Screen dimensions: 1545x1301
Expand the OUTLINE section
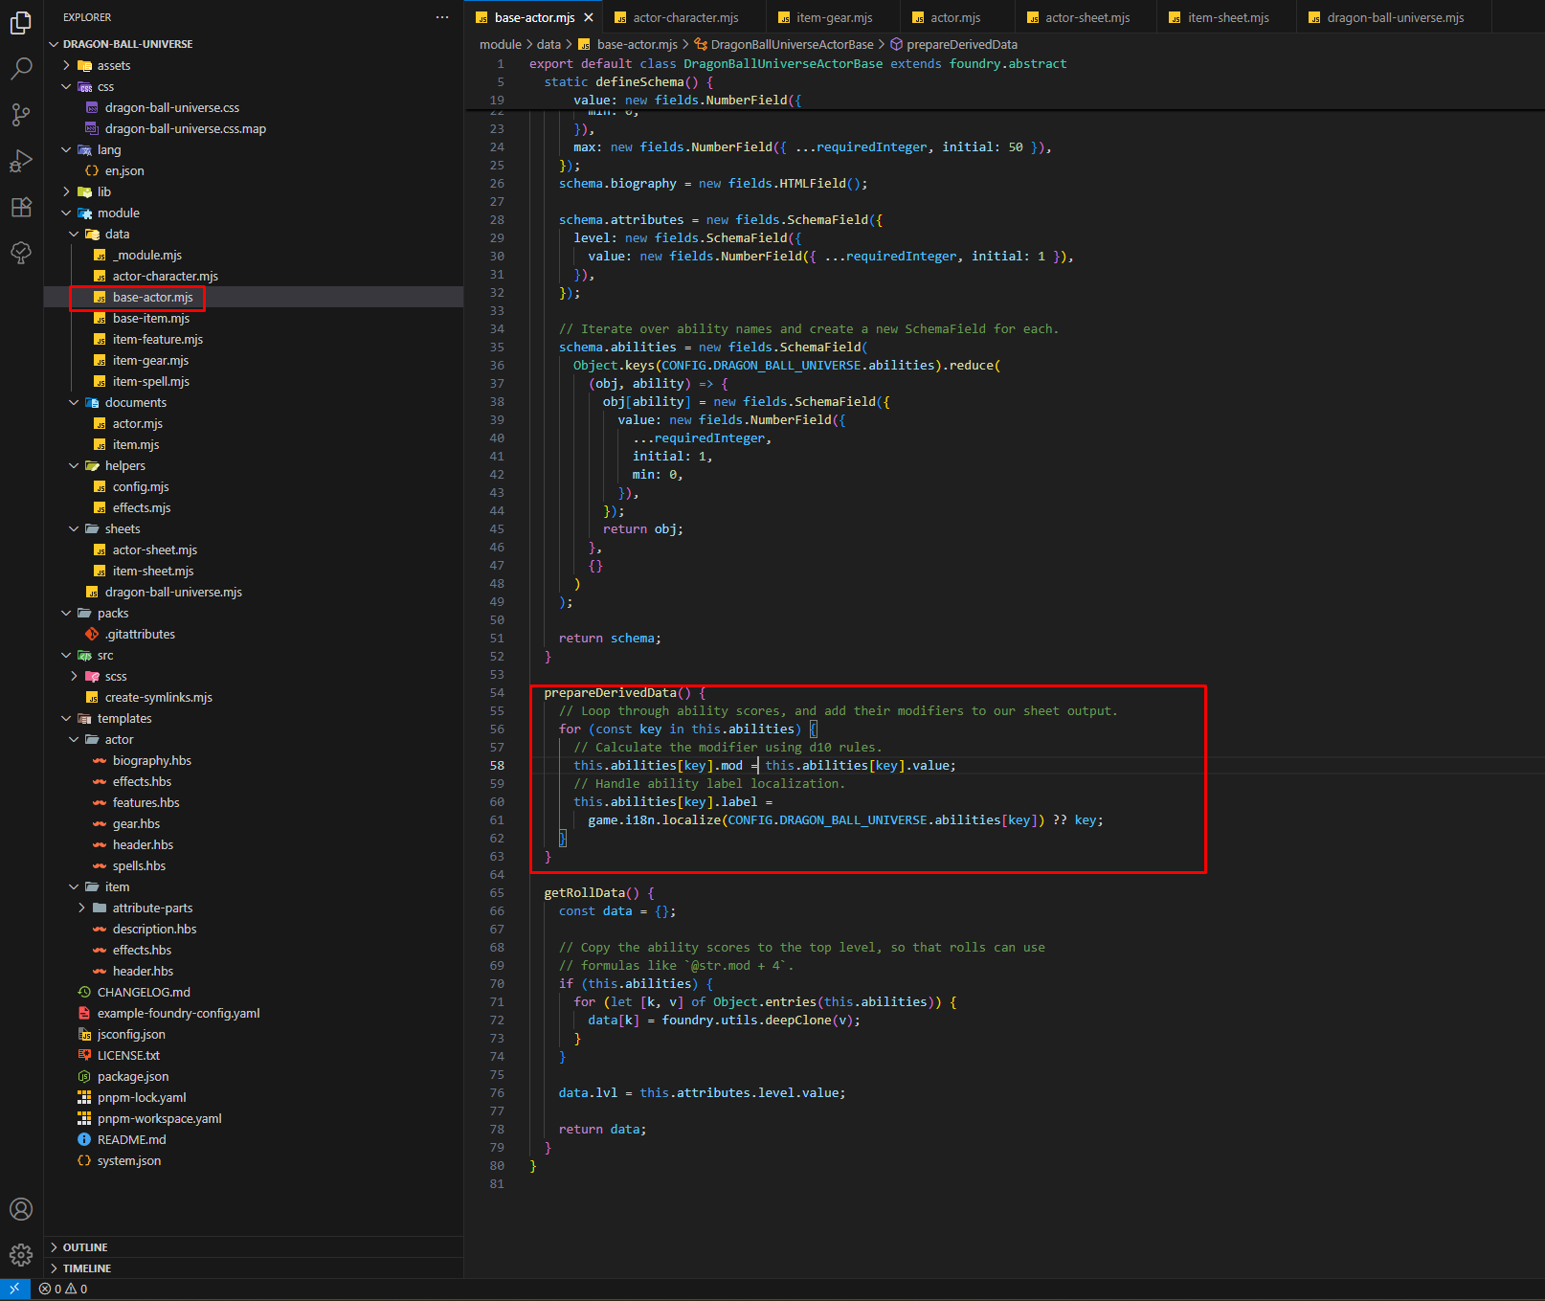pos(85,1247)
